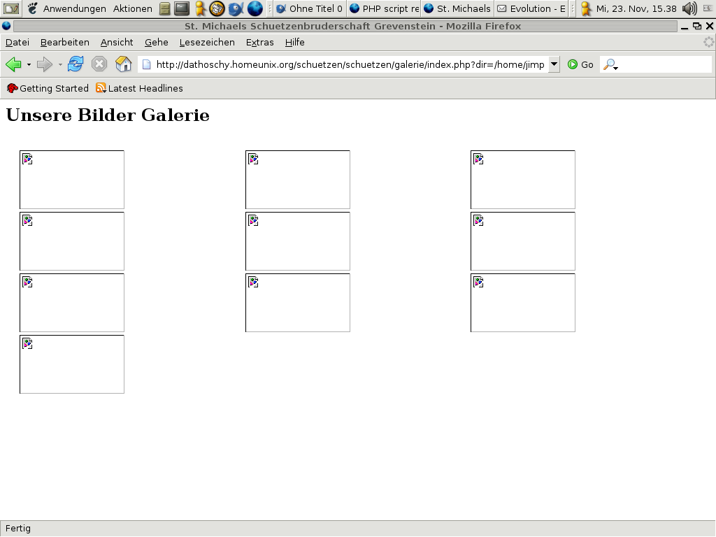Open the Anwendungen panel menu
The image size is (716, 537).
[74, 8]
